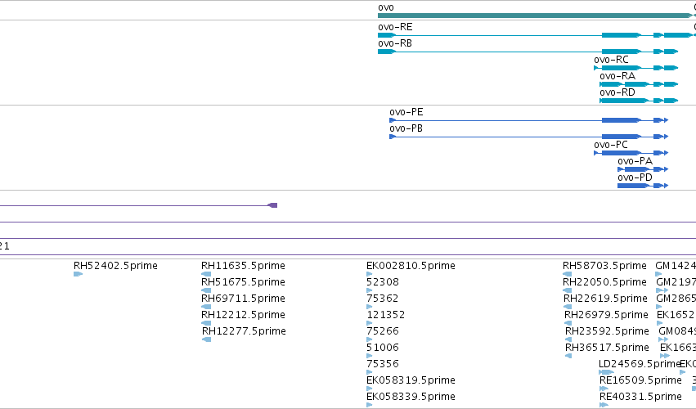
Task: Click the RH11635.5prime arrow glyph
Action: tap(206, 274)
